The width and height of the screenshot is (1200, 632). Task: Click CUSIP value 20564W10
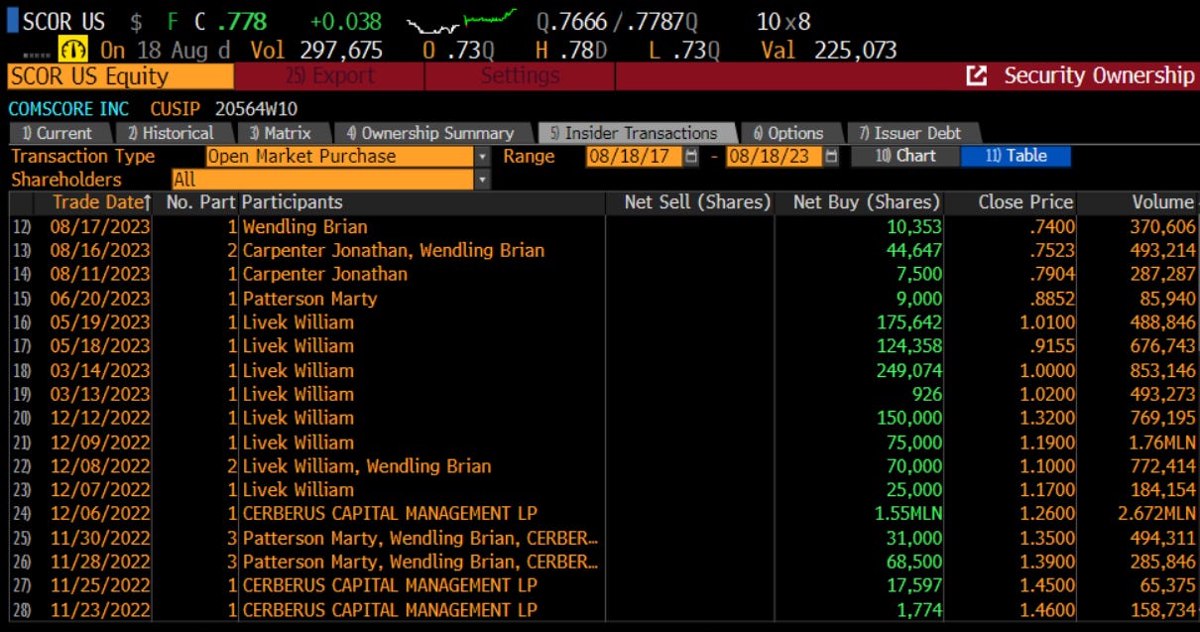pos(256,109)
